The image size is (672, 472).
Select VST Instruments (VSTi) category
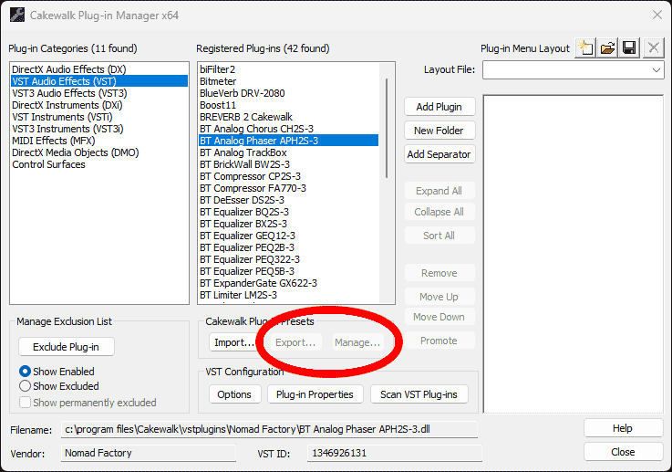60,117
